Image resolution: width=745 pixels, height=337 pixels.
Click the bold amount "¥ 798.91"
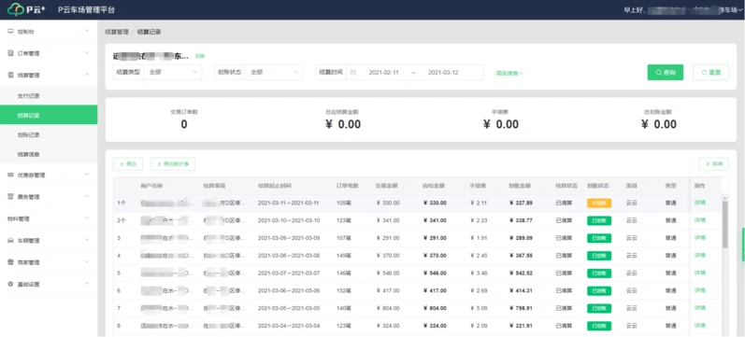coord(521,308)
